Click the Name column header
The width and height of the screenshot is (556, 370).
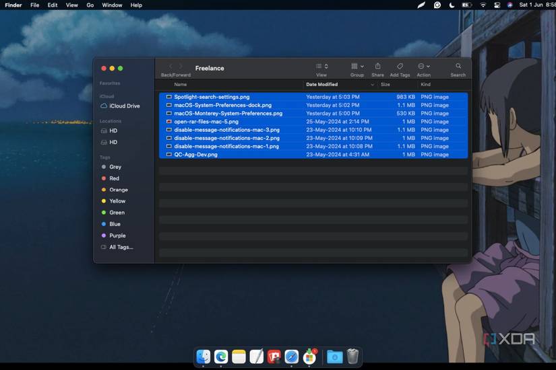pos(181,85)
